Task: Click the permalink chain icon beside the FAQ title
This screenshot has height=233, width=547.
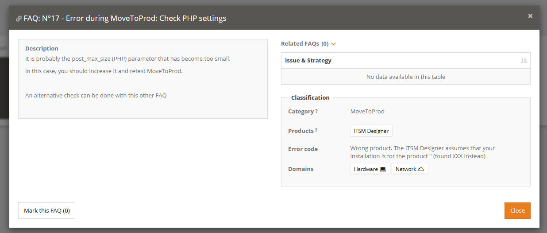Action: (19, 19)
